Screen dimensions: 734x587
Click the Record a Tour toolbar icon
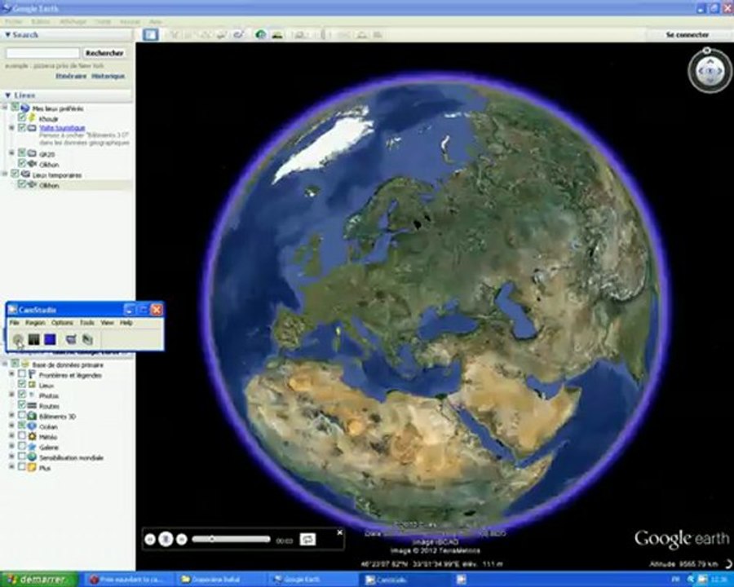click(x=239, y=34)
